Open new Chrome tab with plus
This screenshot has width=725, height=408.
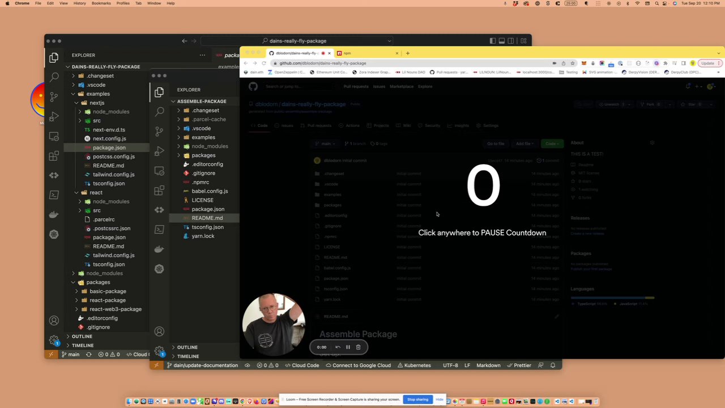[x=407, y=53]
